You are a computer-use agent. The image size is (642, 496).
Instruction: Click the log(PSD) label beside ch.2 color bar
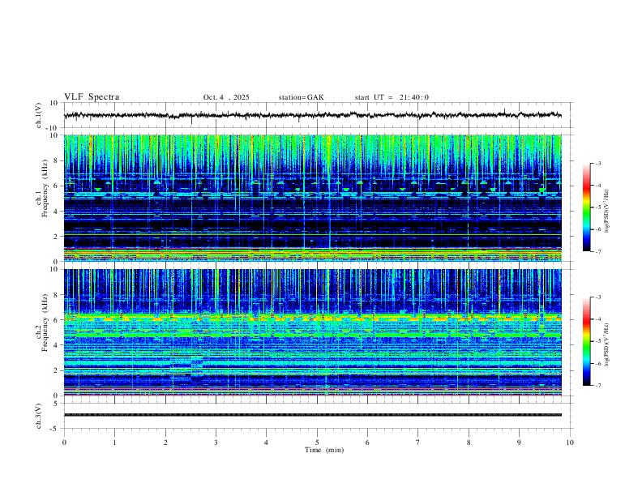coord(607,345)
